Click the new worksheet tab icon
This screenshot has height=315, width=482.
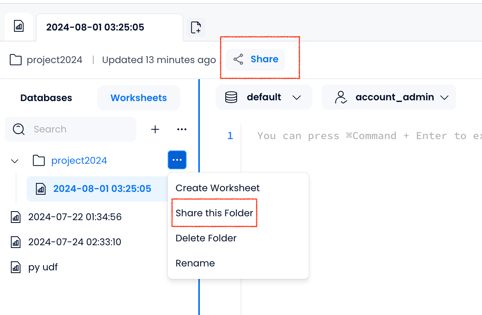[x=196, y=27]
